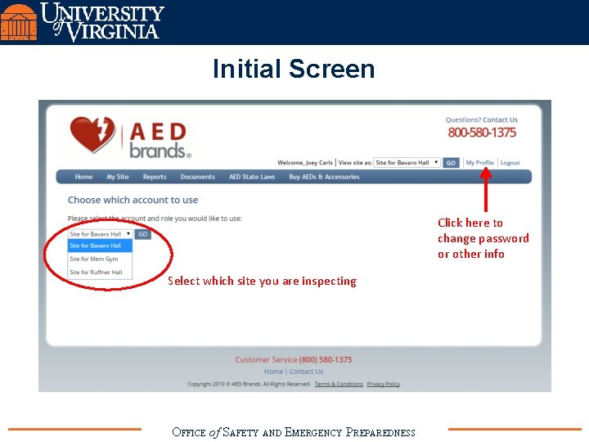The image size is (589, 442).
Task: Click the University of Virginia rotunda logo
Action: (19, 22)
